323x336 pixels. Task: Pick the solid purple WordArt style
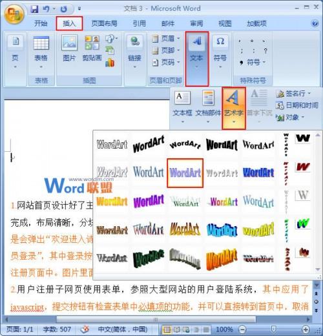tap(149, 202)
